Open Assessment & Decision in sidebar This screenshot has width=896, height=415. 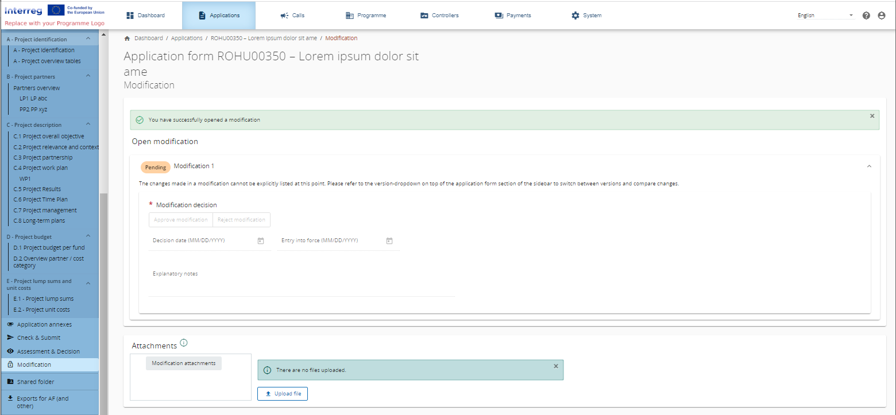(48, 351)
